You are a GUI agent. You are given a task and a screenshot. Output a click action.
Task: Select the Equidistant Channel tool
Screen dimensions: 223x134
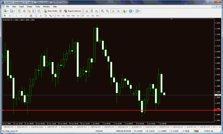[31, 16]
